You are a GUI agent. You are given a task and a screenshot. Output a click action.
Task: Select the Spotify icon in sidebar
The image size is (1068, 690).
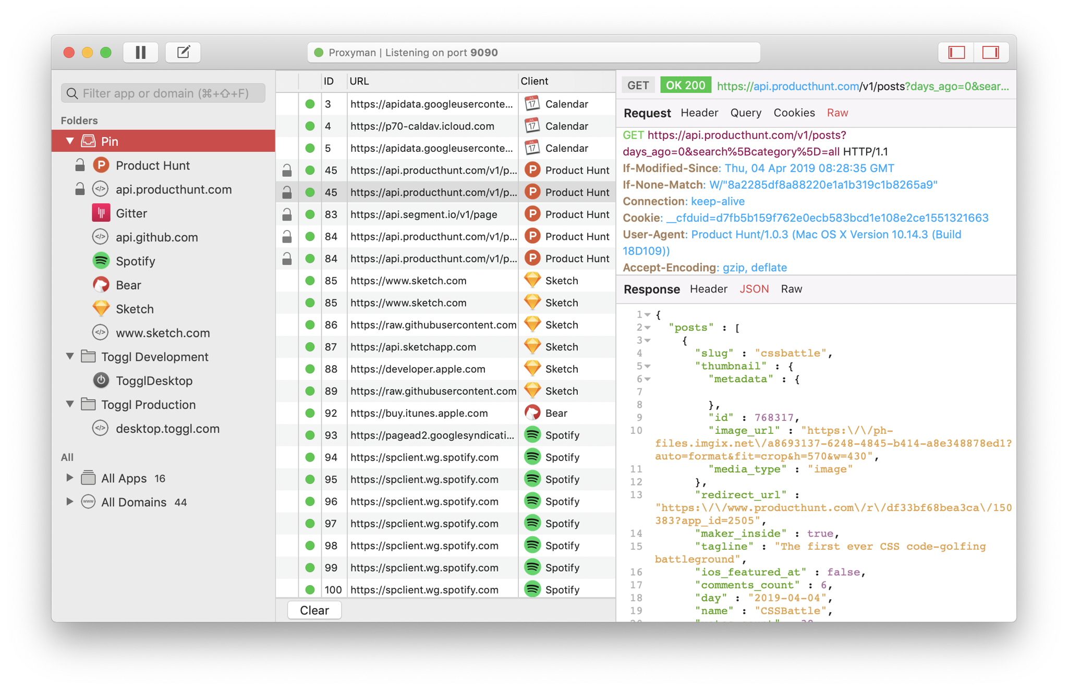coord(101,261)
